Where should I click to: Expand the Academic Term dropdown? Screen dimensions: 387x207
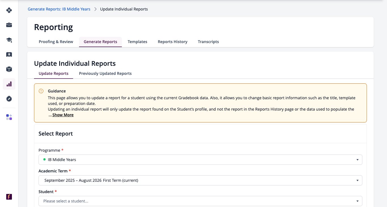click(200, 180)
